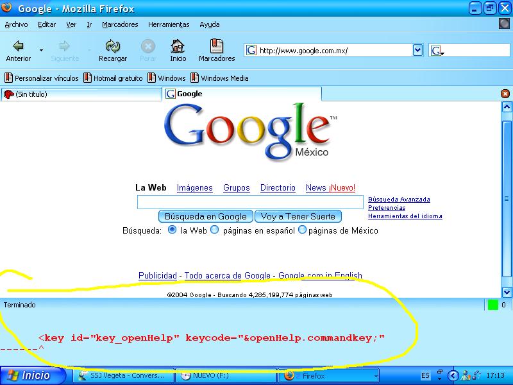The image size is (513, 385).
Task: Open the Editar menu
Action: tap(47, 24)
